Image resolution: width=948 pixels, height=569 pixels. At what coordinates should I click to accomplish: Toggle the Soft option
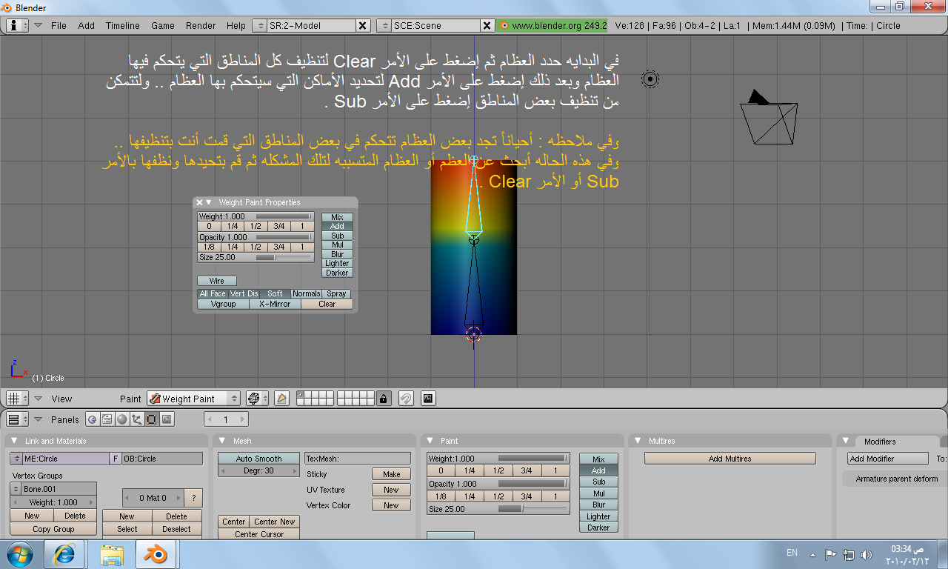[x=275, y=293]
